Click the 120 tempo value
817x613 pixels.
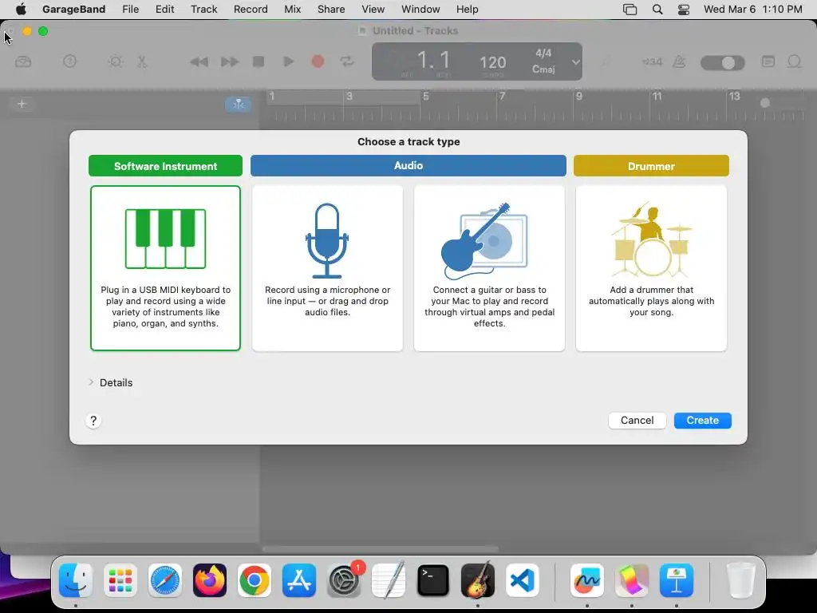(492, 62)
